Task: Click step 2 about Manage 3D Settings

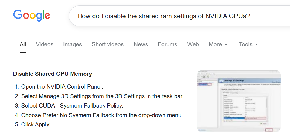Action: [x=99, y=96]
